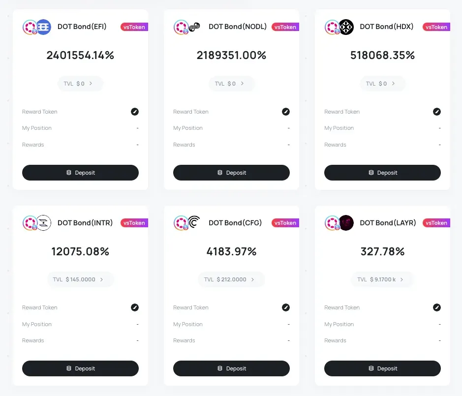
Task: Expand TVL $0 details for DOT Bond(EFI)
Action: click(80, 84)
